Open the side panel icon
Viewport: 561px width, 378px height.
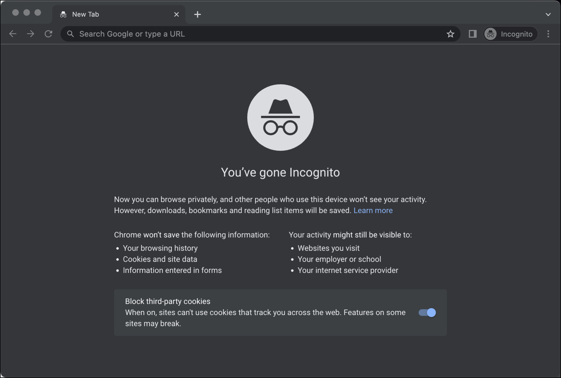[472, 34]
